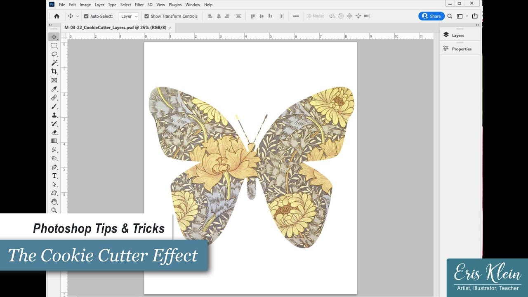Expand the toolbar with double-arrow

[x=51, y=25]
